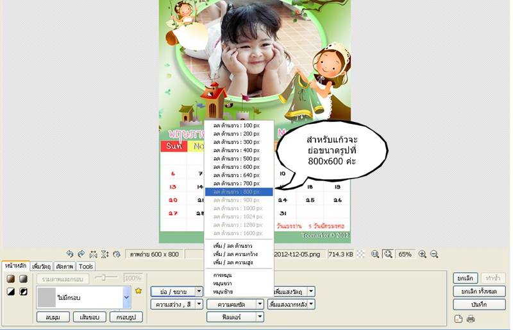513x330 pixels.
Task: Expand the arrow beside ความคมชัด
Action: [260, 304]
